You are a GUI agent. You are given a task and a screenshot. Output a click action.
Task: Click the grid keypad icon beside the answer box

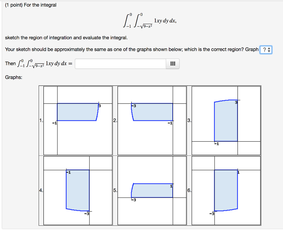point(173,64)
